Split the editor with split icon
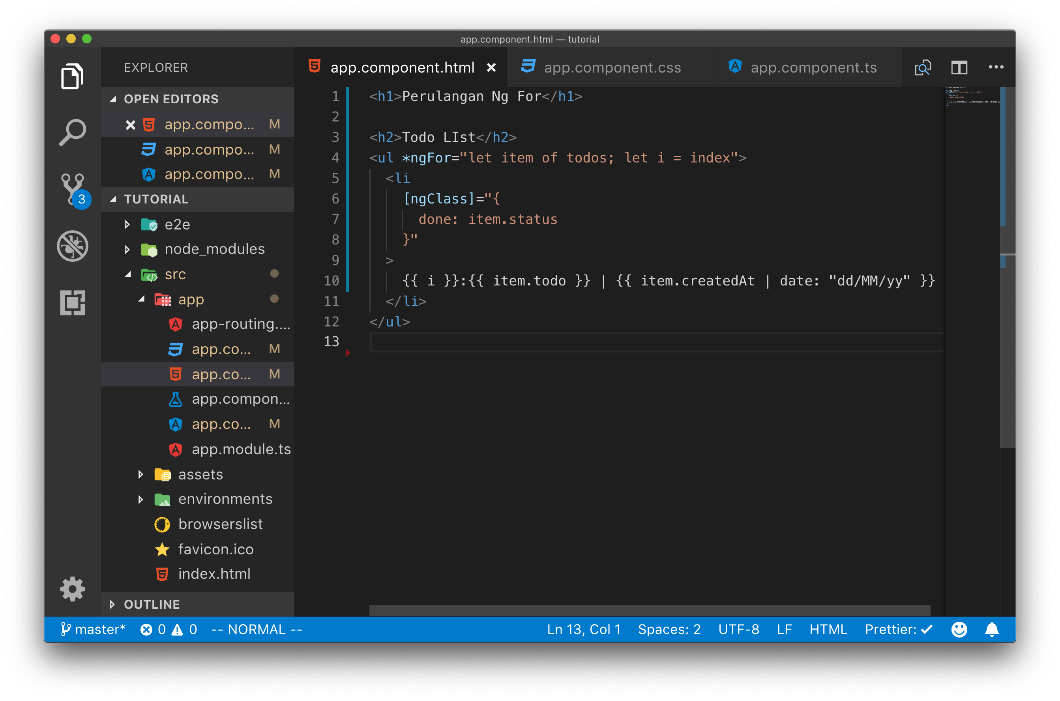 click(x=959, y=67)
